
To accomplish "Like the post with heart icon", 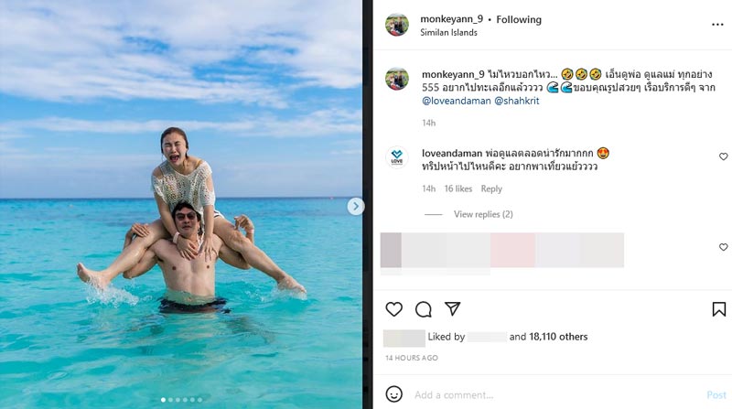I will (x=394, y=309).
